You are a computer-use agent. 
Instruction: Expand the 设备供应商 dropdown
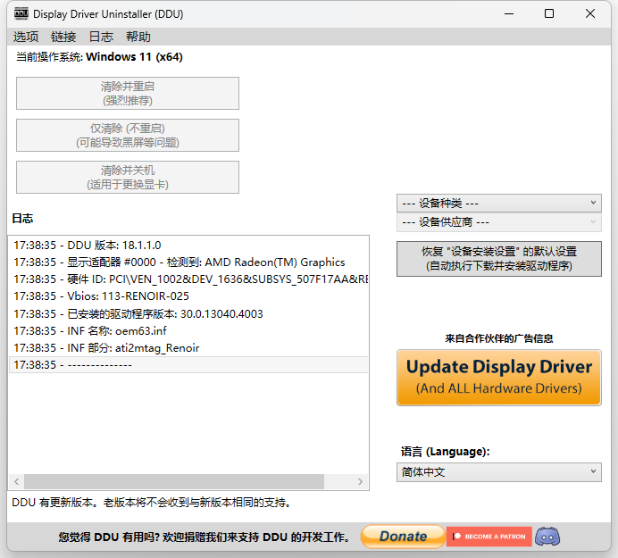[x=499, y=222]
